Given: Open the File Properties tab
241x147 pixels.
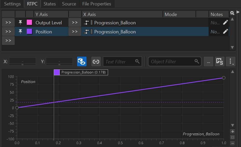Looking at the screenshot, I should coord(97,4).
